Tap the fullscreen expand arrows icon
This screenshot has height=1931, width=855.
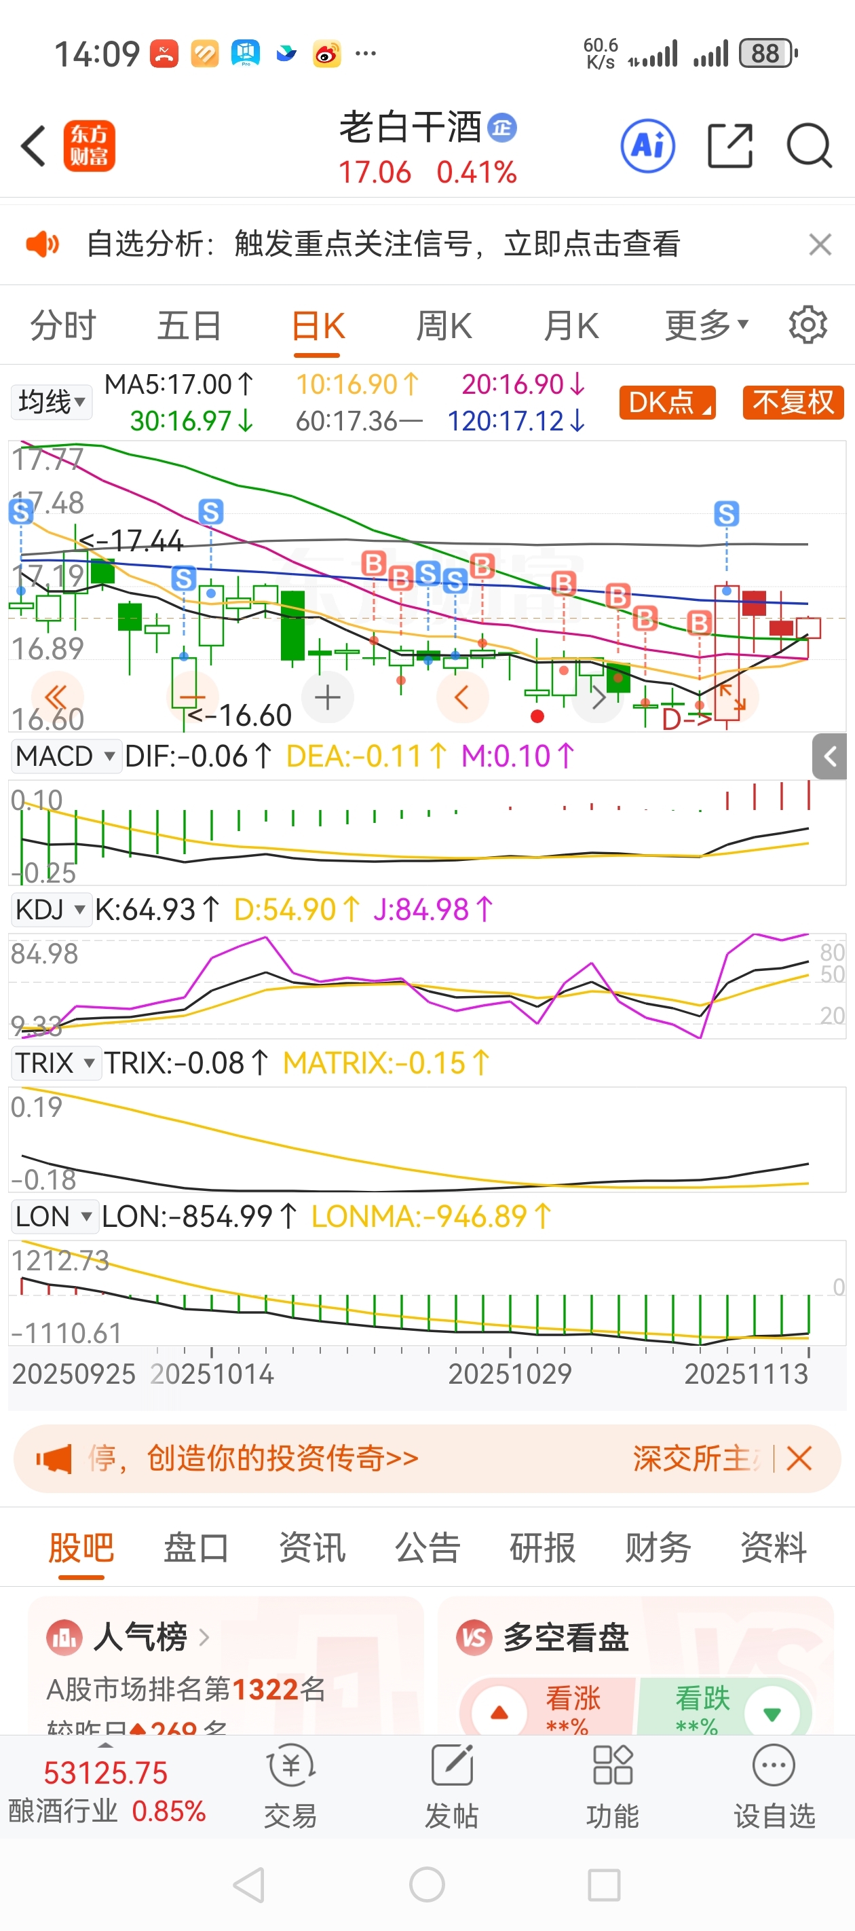pyautogui.click(x=732, y=698)
